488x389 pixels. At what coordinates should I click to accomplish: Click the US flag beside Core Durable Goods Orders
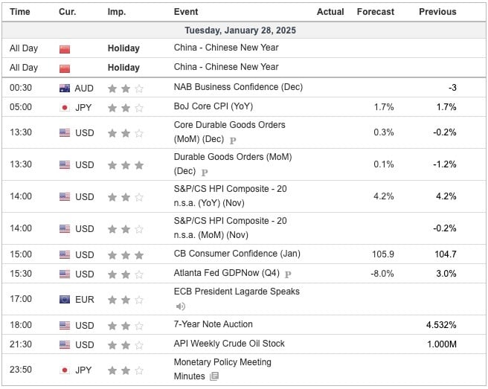click(65, 133)
